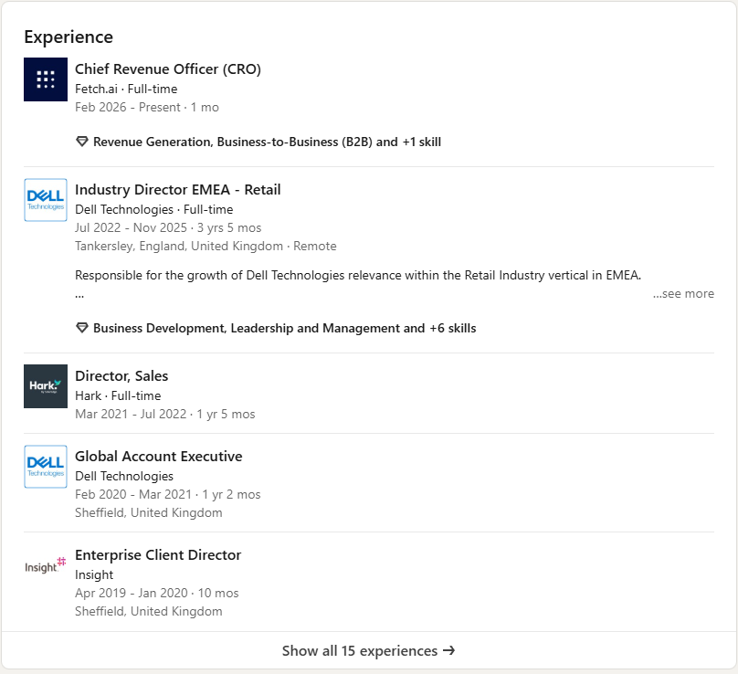Click 'Jul 2022 - Nov 2025' date range
The height and width of the screenshot is (674, 738).
[131, 227]
